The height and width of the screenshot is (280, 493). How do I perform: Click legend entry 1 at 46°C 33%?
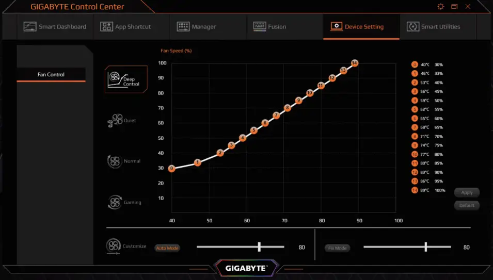pos(427,73)
